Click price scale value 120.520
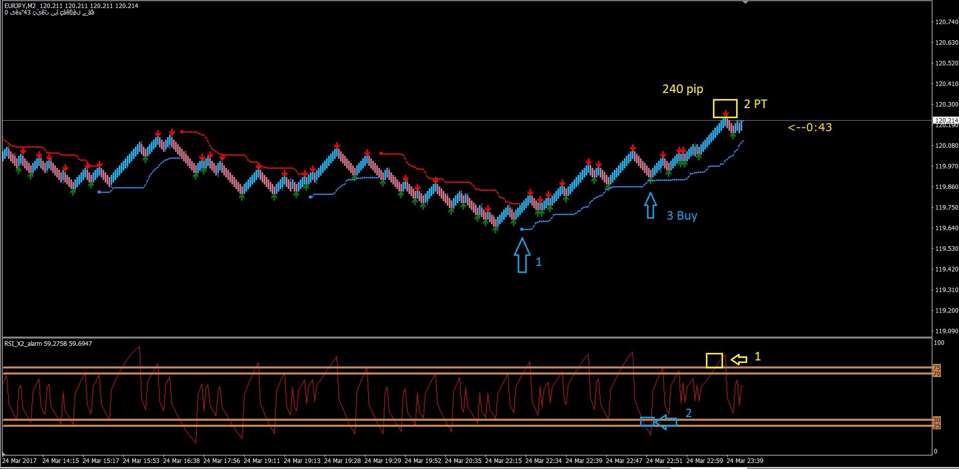The height and width of the screenshot is (469, 959). tap(946, 63)
